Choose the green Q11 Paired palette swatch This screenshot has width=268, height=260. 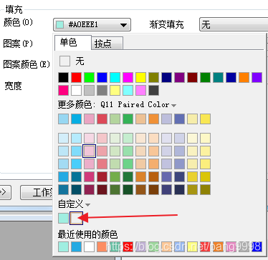128,119
